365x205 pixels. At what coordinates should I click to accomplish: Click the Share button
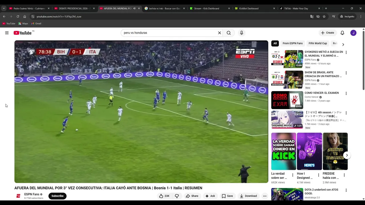pyautogui.click(x=192, y=196)
